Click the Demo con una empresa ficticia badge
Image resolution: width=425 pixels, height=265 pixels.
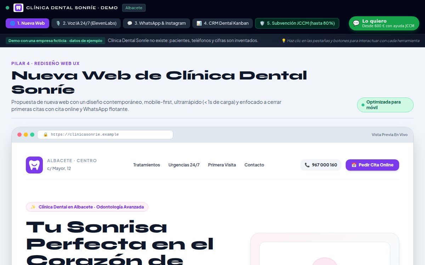pos(55,41)
